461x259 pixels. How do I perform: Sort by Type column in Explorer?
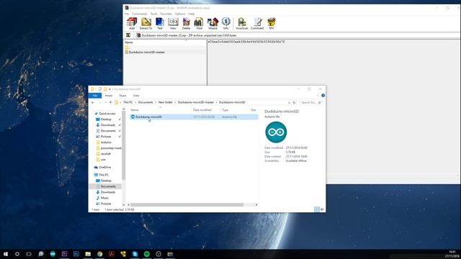(235, 110)
